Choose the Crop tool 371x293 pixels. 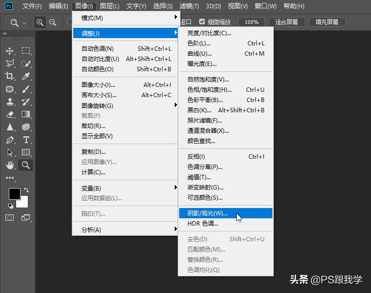coord(10,76)
